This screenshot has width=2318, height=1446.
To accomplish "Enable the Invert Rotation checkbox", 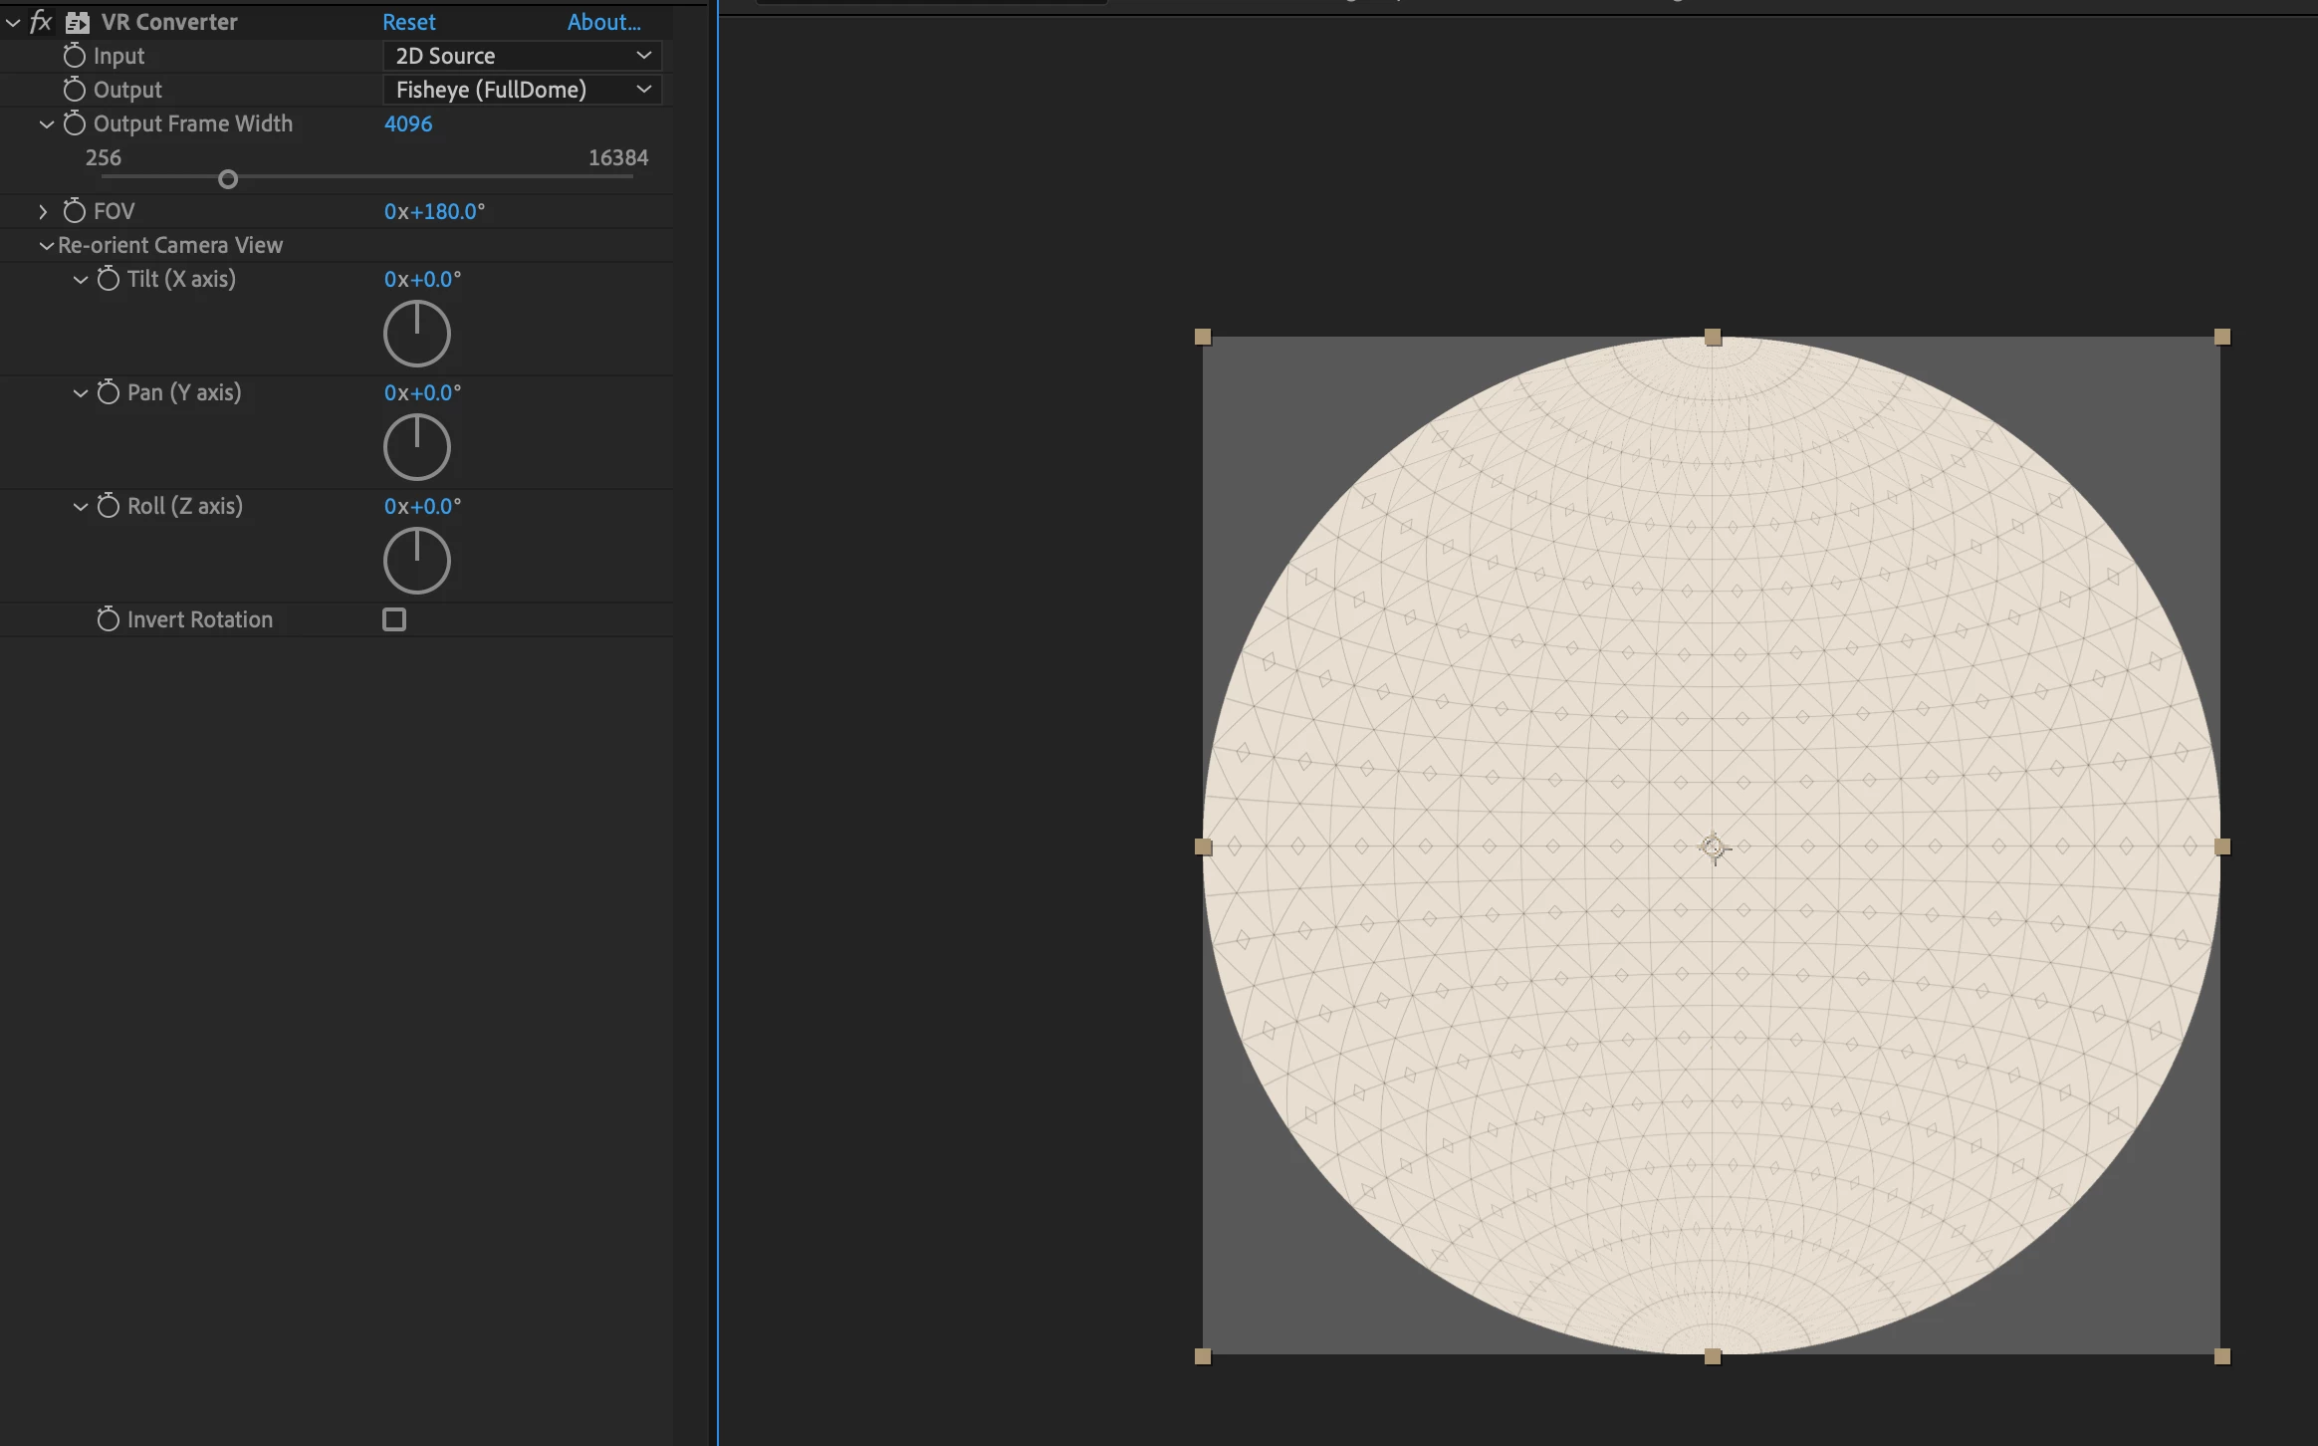I will tap(394, 619).
